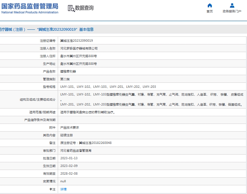
Task: Click the 国家药品监督管理局 logo
Action: point(30,8)
